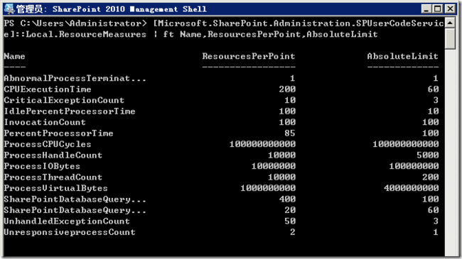Image resolution: width=462 pixels, height=259 pixels.
Task: Click the ProcessVirtualBytes AbsoluteLimit value 4000000000
Action: click(411, 188)
